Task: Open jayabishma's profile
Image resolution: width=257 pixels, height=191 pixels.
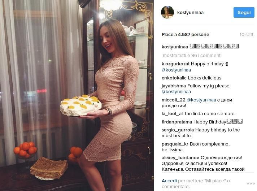Action: 174,86
